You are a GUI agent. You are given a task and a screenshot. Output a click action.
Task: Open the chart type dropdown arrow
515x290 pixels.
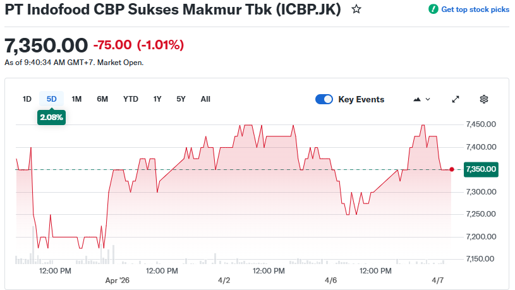[428, 99]
